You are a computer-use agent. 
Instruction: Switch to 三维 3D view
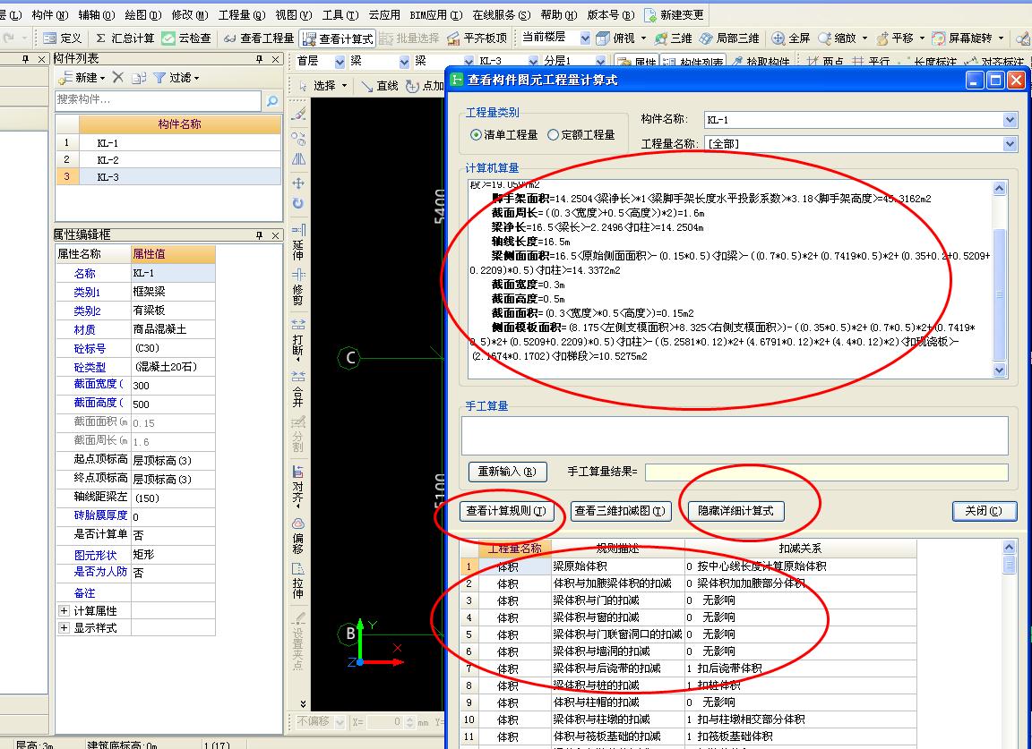674,38
